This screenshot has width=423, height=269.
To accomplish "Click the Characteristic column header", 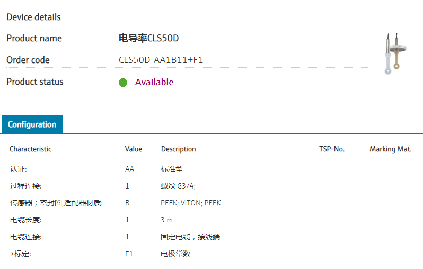I will point(31,149).
